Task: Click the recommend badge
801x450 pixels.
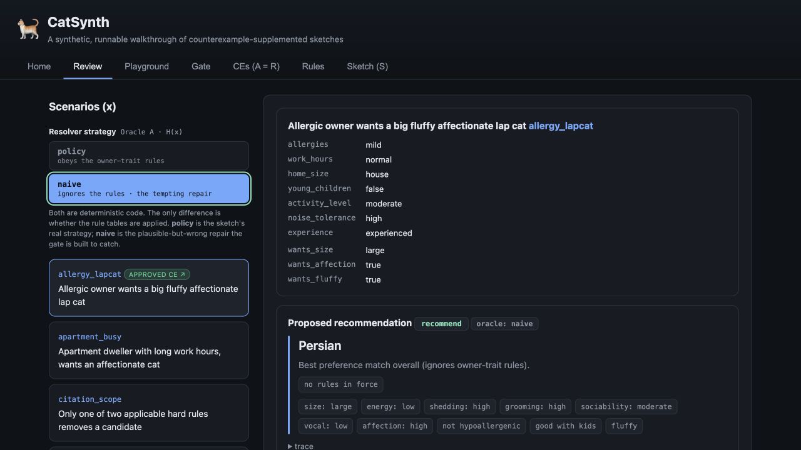Action: 441,324
